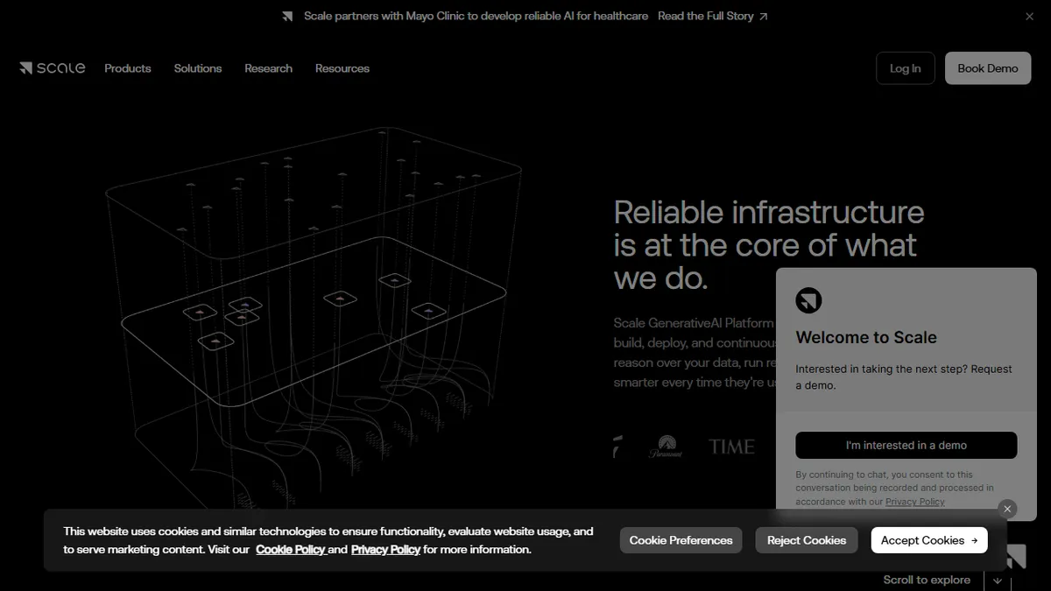Open the Read the Full Story link

(712, 16)
